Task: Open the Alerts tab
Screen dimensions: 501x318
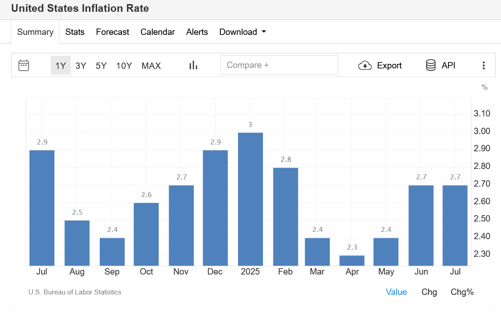Action: [x=197, y=32]
